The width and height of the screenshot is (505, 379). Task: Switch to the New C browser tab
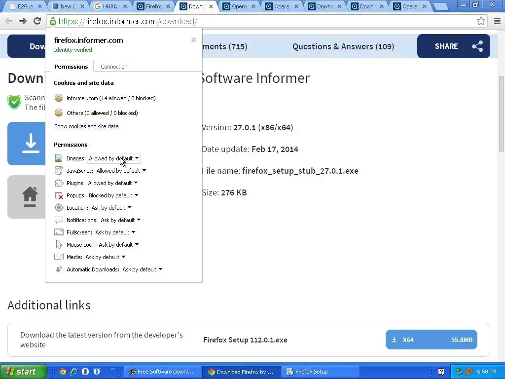point(68,6)
